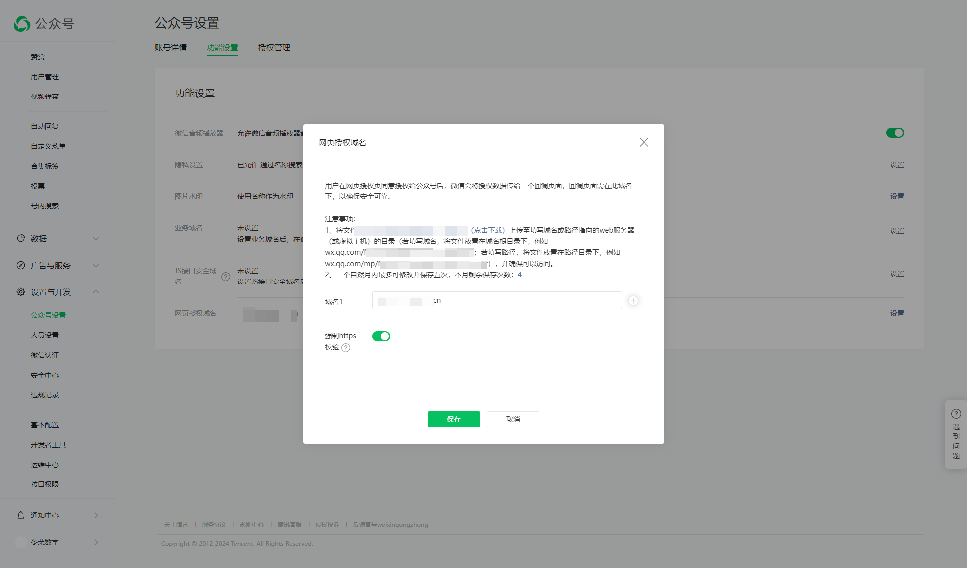The image size is (967, 568).
Task: Click the 设置与开发 gear icon
Action: [20, 292]
